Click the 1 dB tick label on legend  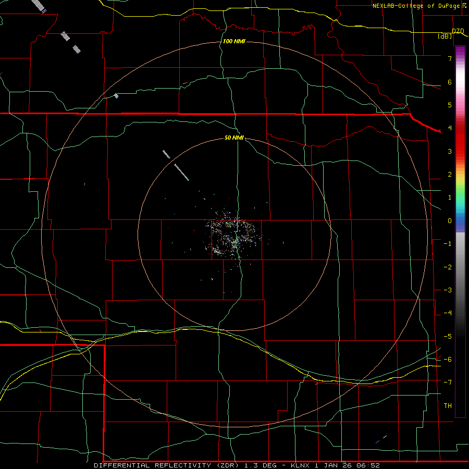pos(450,198)
